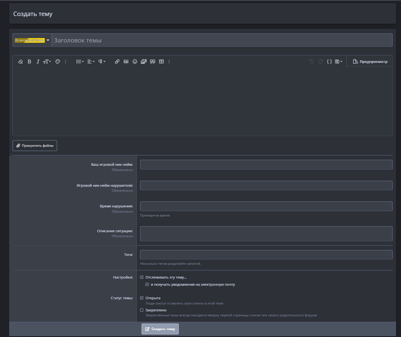This screenshot has width=401, height=337.
Task: Uncheck 'Отслеживать эту тему' checkbox
Action: click(142, 277)
